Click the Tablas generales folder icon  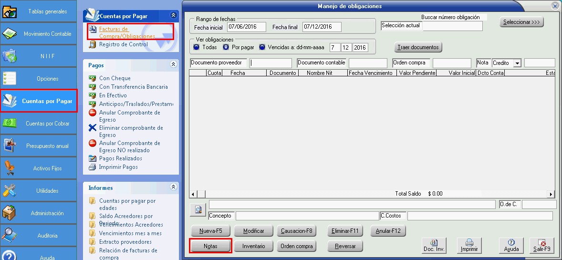(10, 11)
